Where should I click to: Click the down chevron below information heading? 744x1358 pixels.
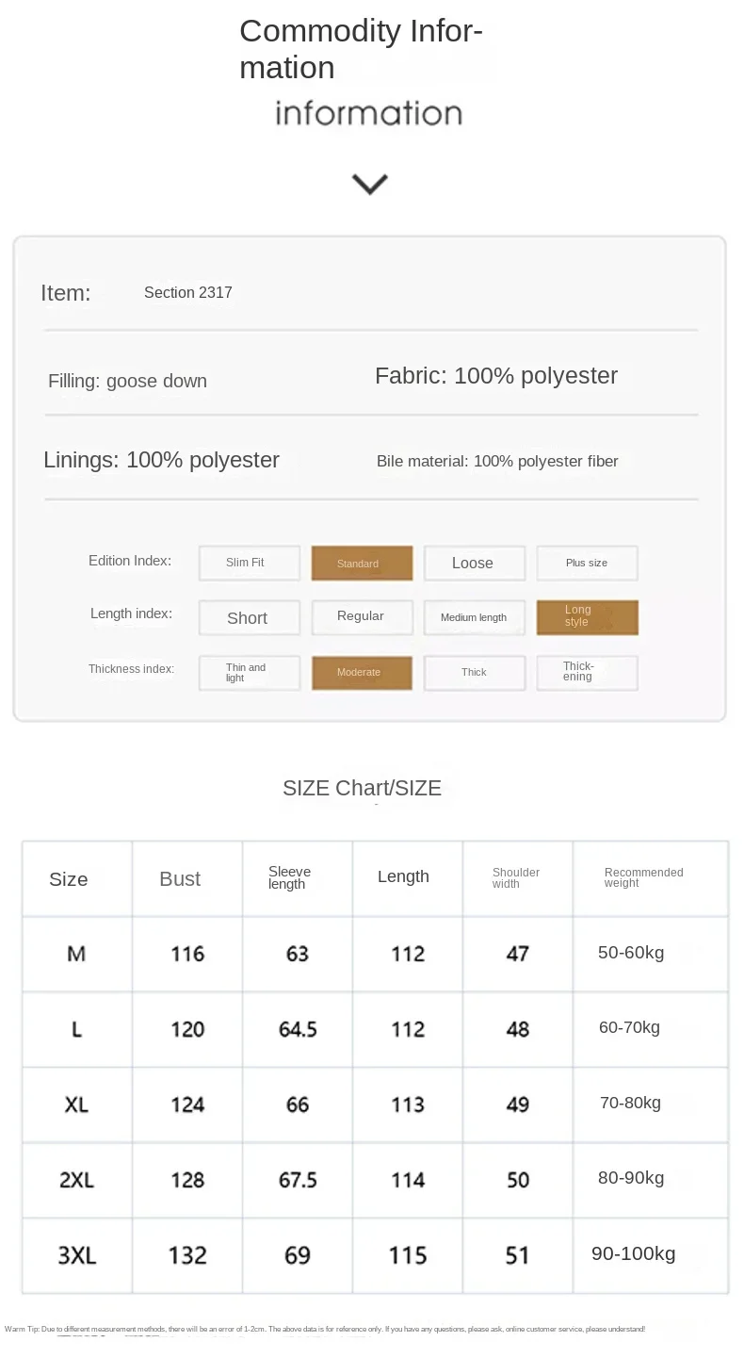click(x=369, y=184)
